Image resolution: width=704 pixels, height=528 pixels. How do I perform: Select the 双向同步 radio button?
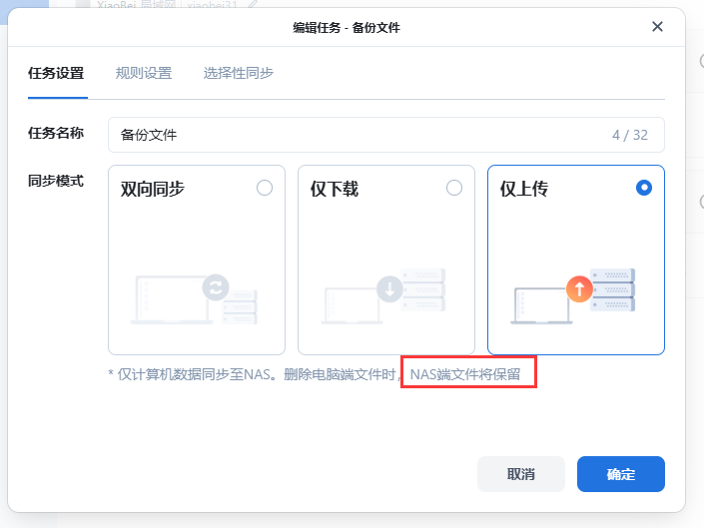point(265,188)
